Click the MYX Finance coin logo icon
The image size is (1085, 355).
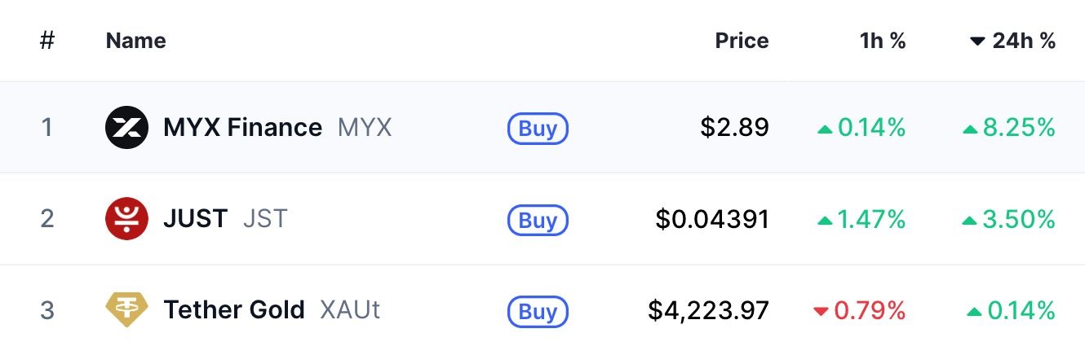click(126, 128)
